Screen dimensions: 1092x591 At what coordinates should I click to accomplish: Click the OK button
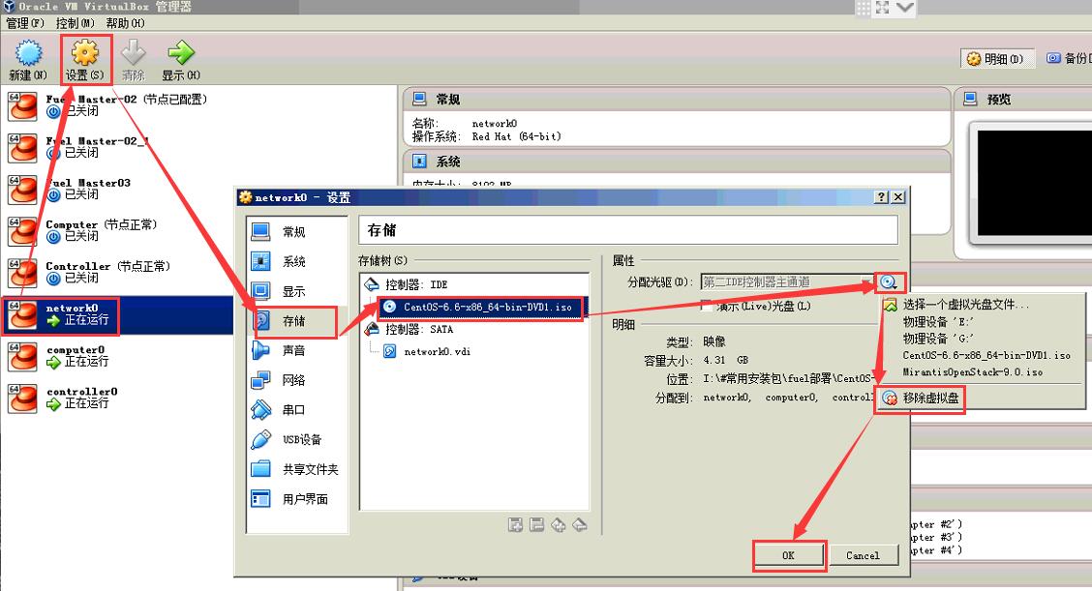point(788,555)
